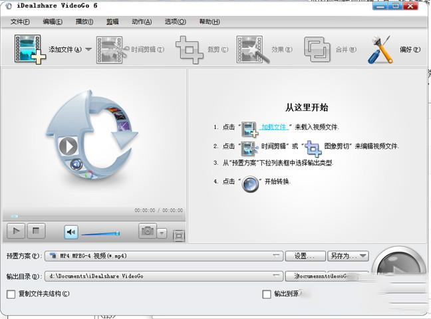This screenshot has height=319, width=431.
Task: Open the 编辑(E) menu
Action: pos(53,22)
